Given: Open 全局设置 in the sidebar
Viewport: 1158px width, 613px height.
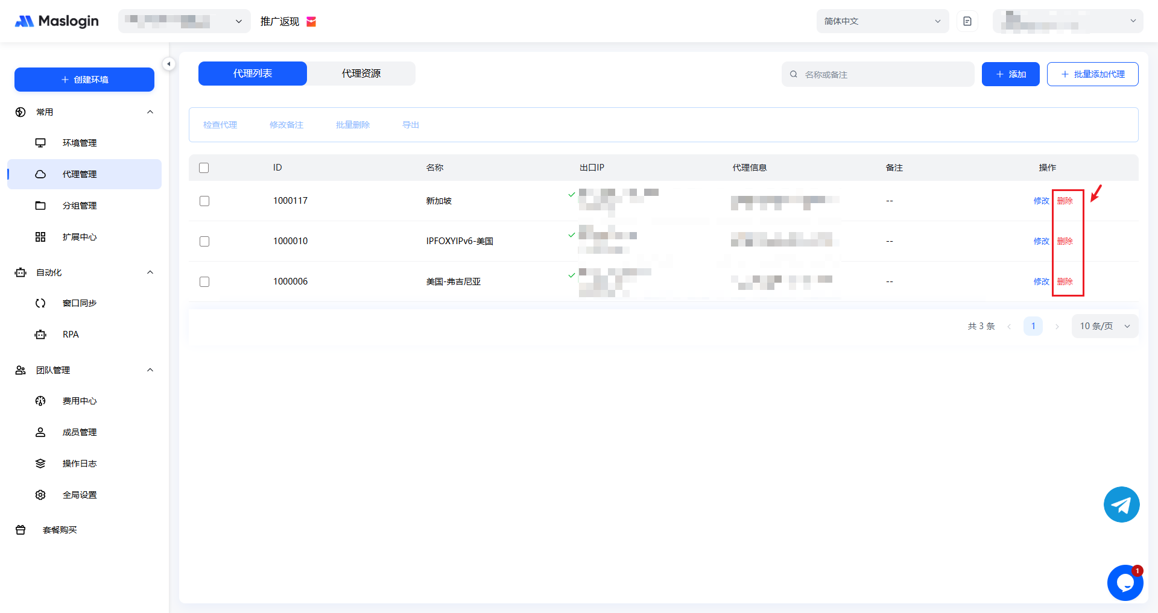Looking at the screenshot, I should click(x=80, y=495).
